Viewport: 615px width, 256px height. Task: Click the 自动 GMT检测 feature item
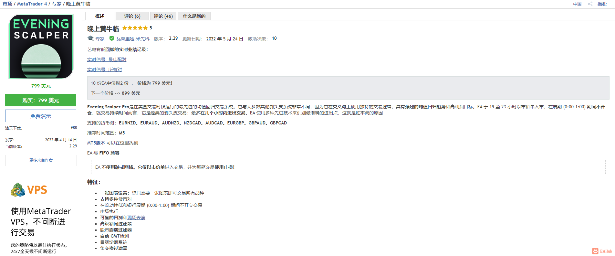coord(114,236)
